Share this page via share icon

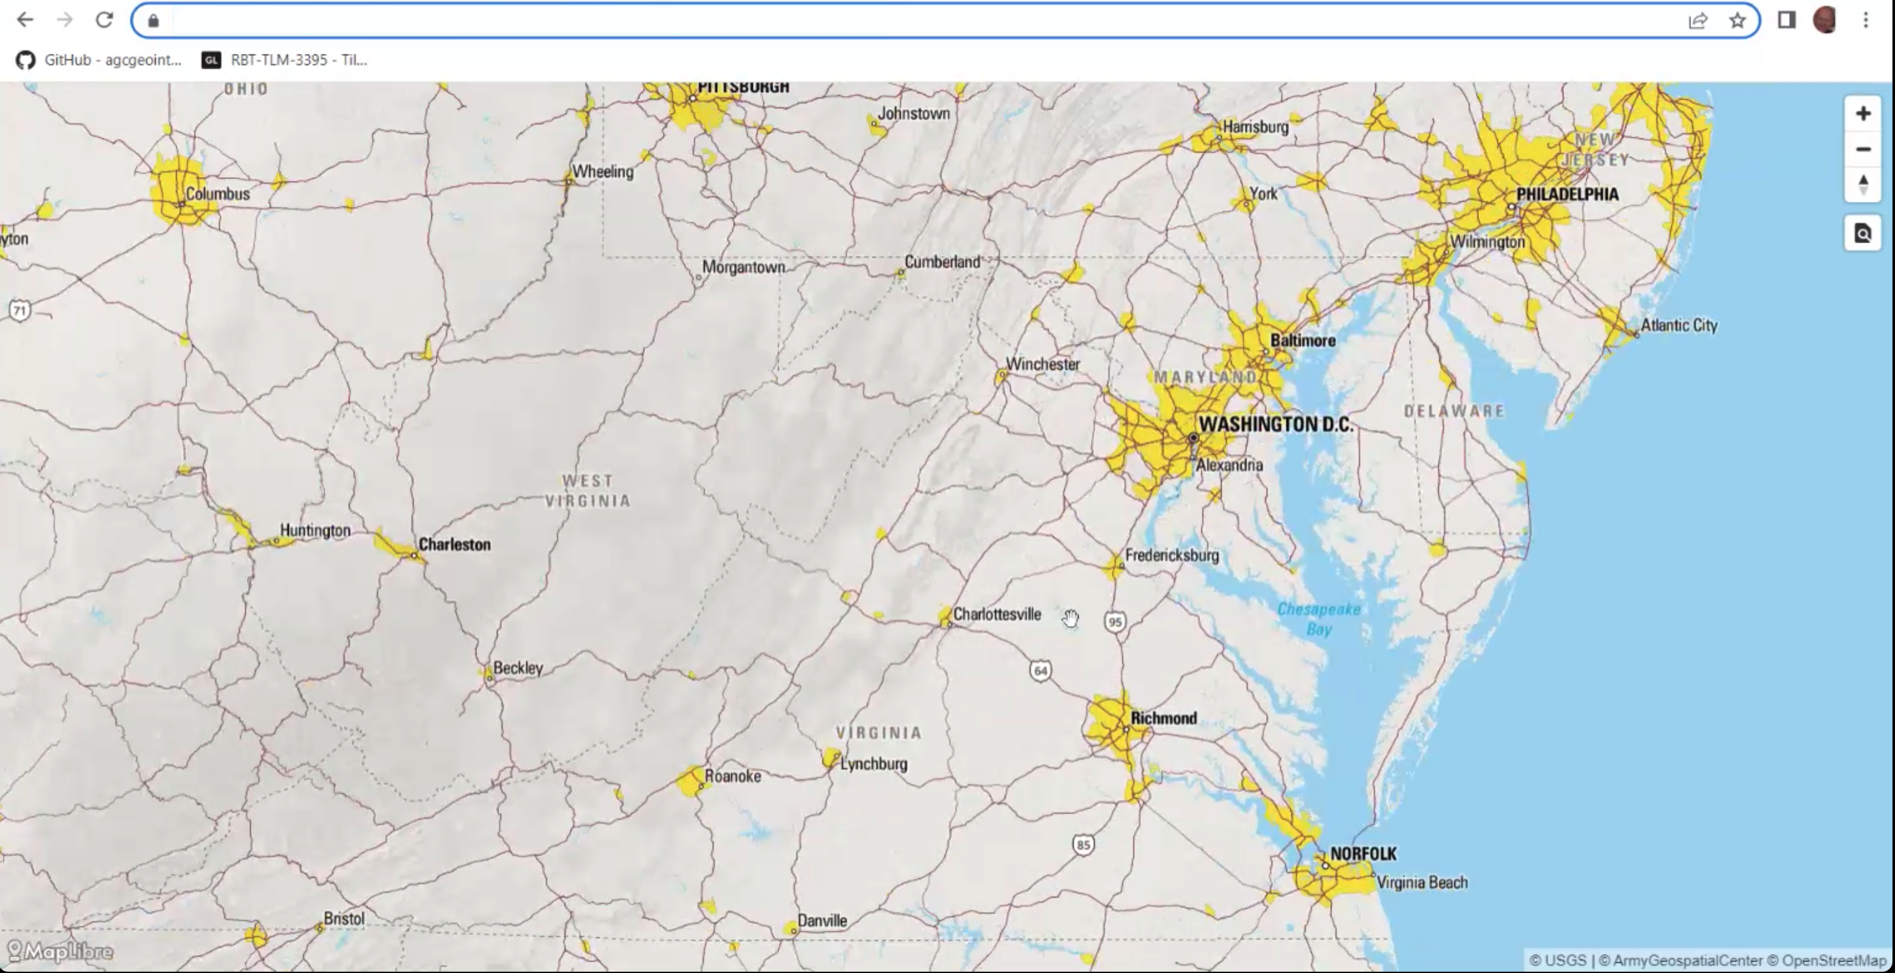coord(1698,20)
